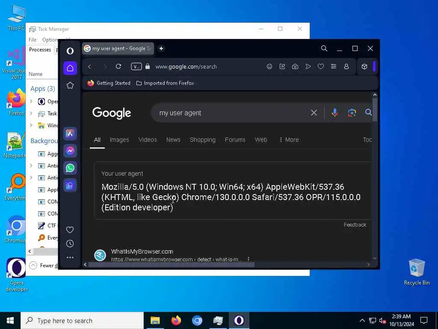Open the bookmarks star in Opera sidebar
438x329 pixels.
pyautogui.click(x=70, y=85)
